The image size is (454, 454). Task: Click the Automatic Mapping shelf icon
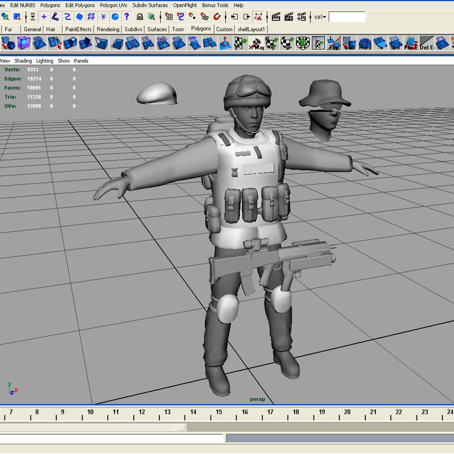coord(303,43)
